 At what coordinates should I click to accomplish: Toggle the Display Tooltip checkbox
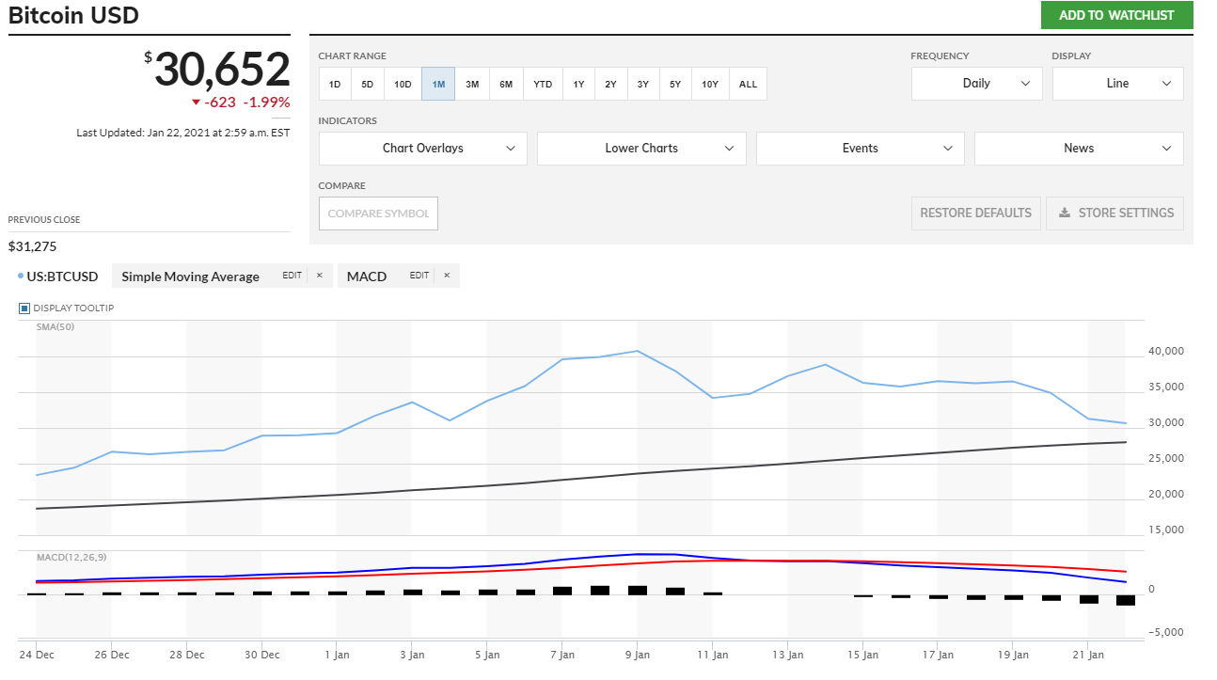point(24,308)
